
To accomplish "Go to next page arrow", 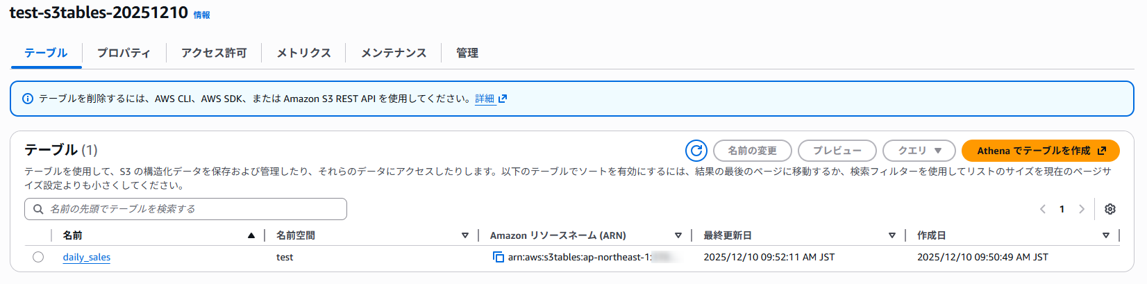I will click(x=1081, y=209).
